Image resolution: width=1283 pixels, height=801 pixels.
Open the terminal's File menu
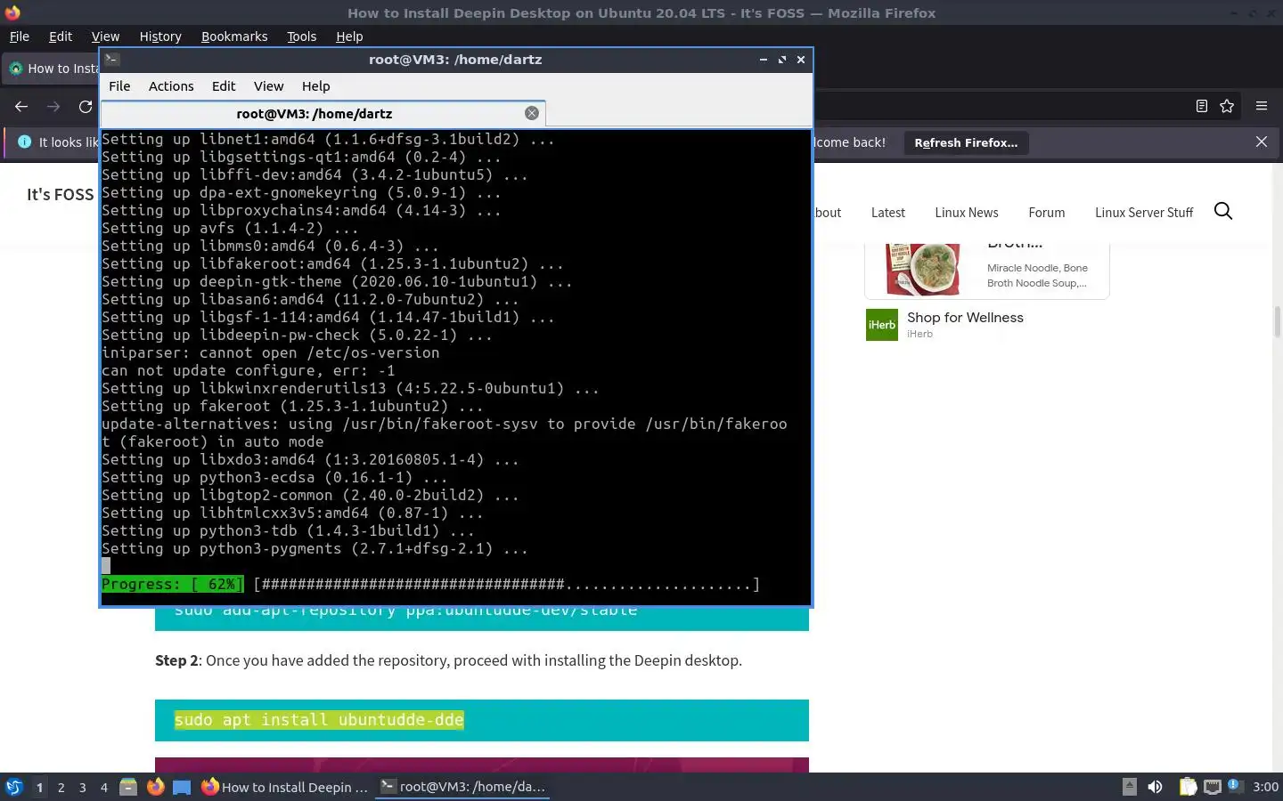point(119,86)
